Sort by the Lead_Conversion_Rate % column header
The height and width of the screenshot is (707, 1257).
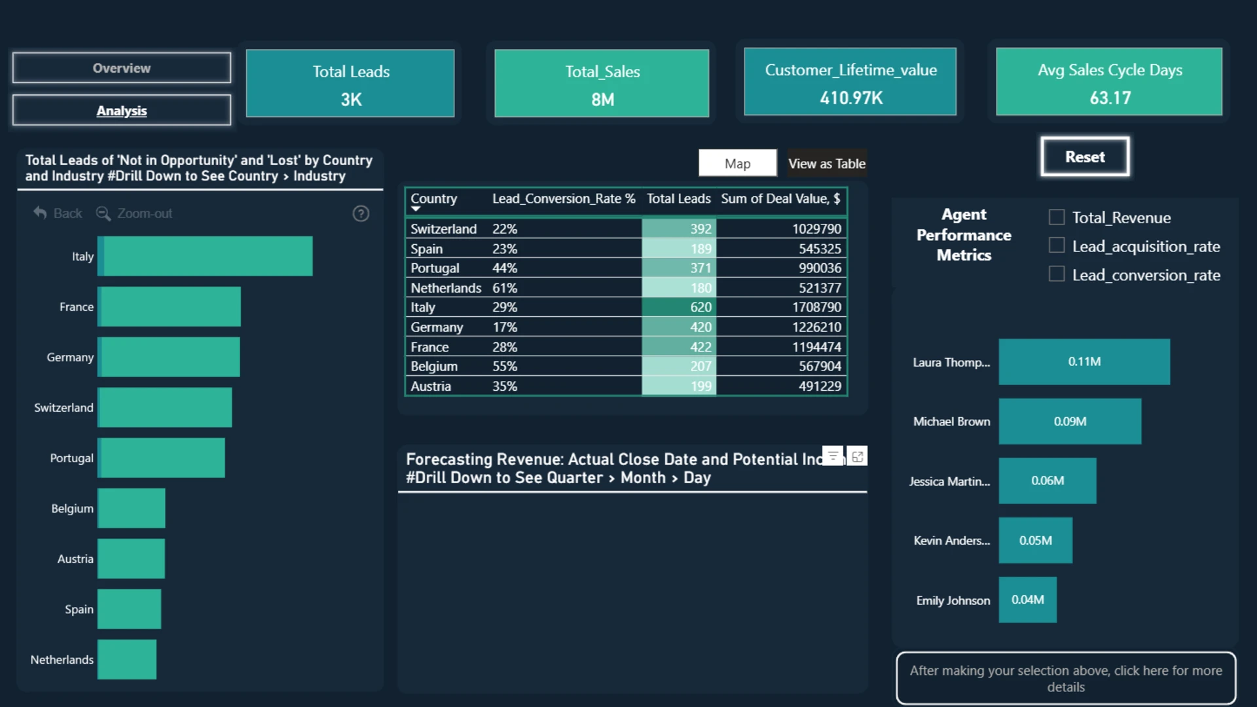pos(564,199)
